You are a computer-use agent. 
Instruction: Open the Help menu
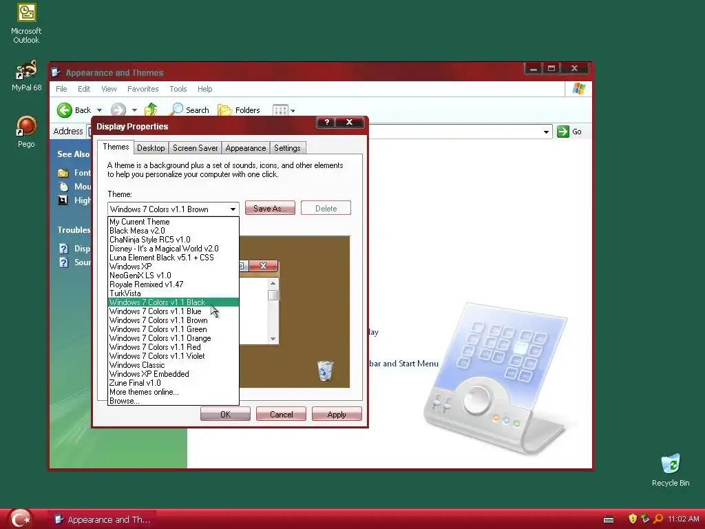[x=204, y=89]
